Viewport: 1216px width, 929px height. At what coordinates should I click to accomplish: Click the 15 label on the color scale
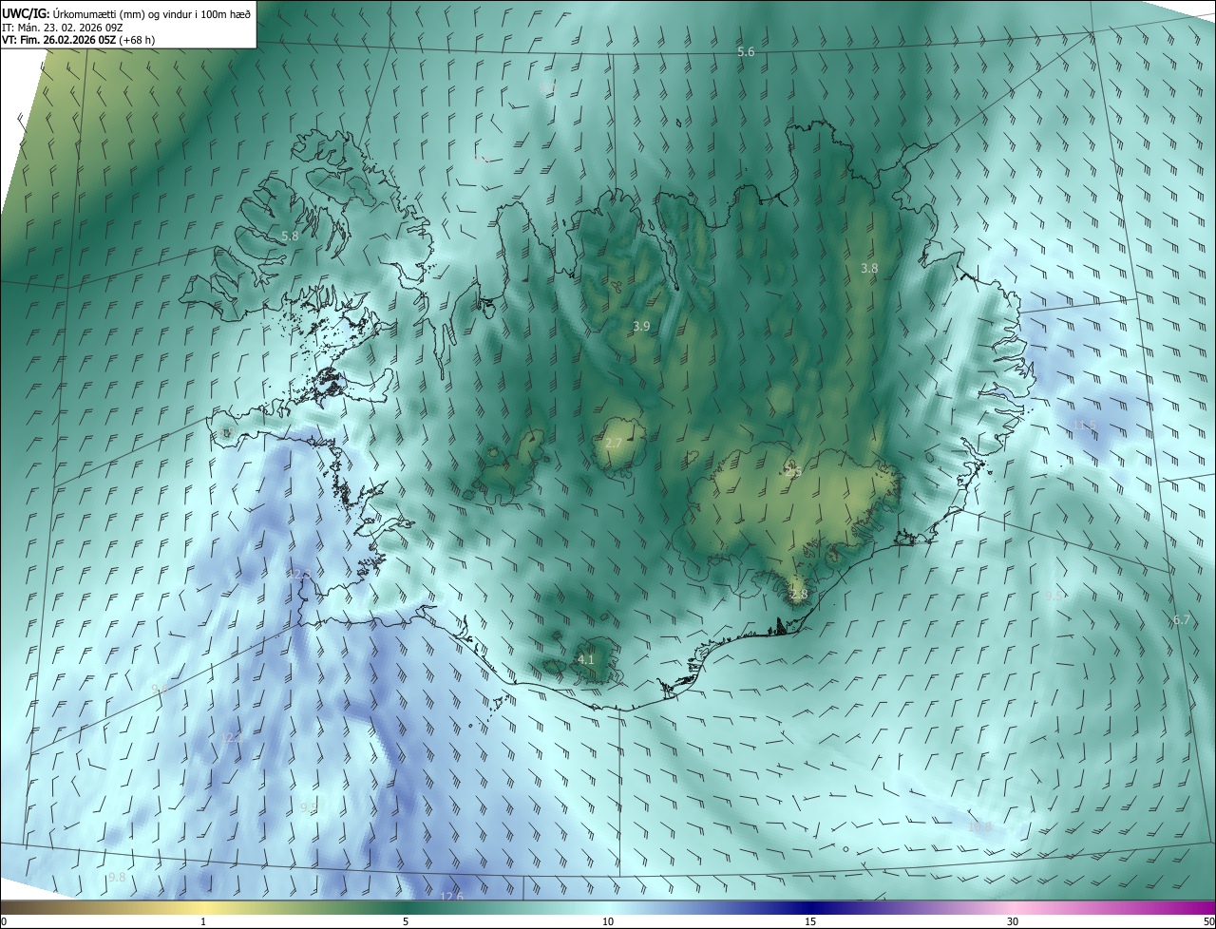[810, 921]
